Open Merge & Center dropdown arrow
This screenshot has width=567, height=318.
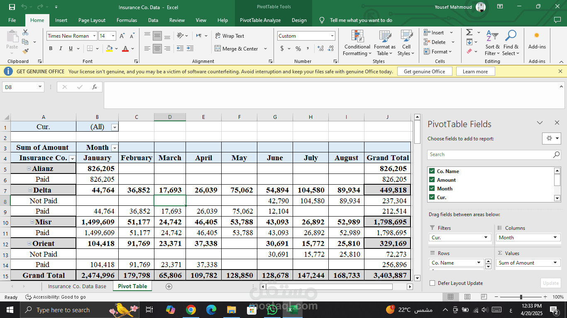(x=266, y=49)
